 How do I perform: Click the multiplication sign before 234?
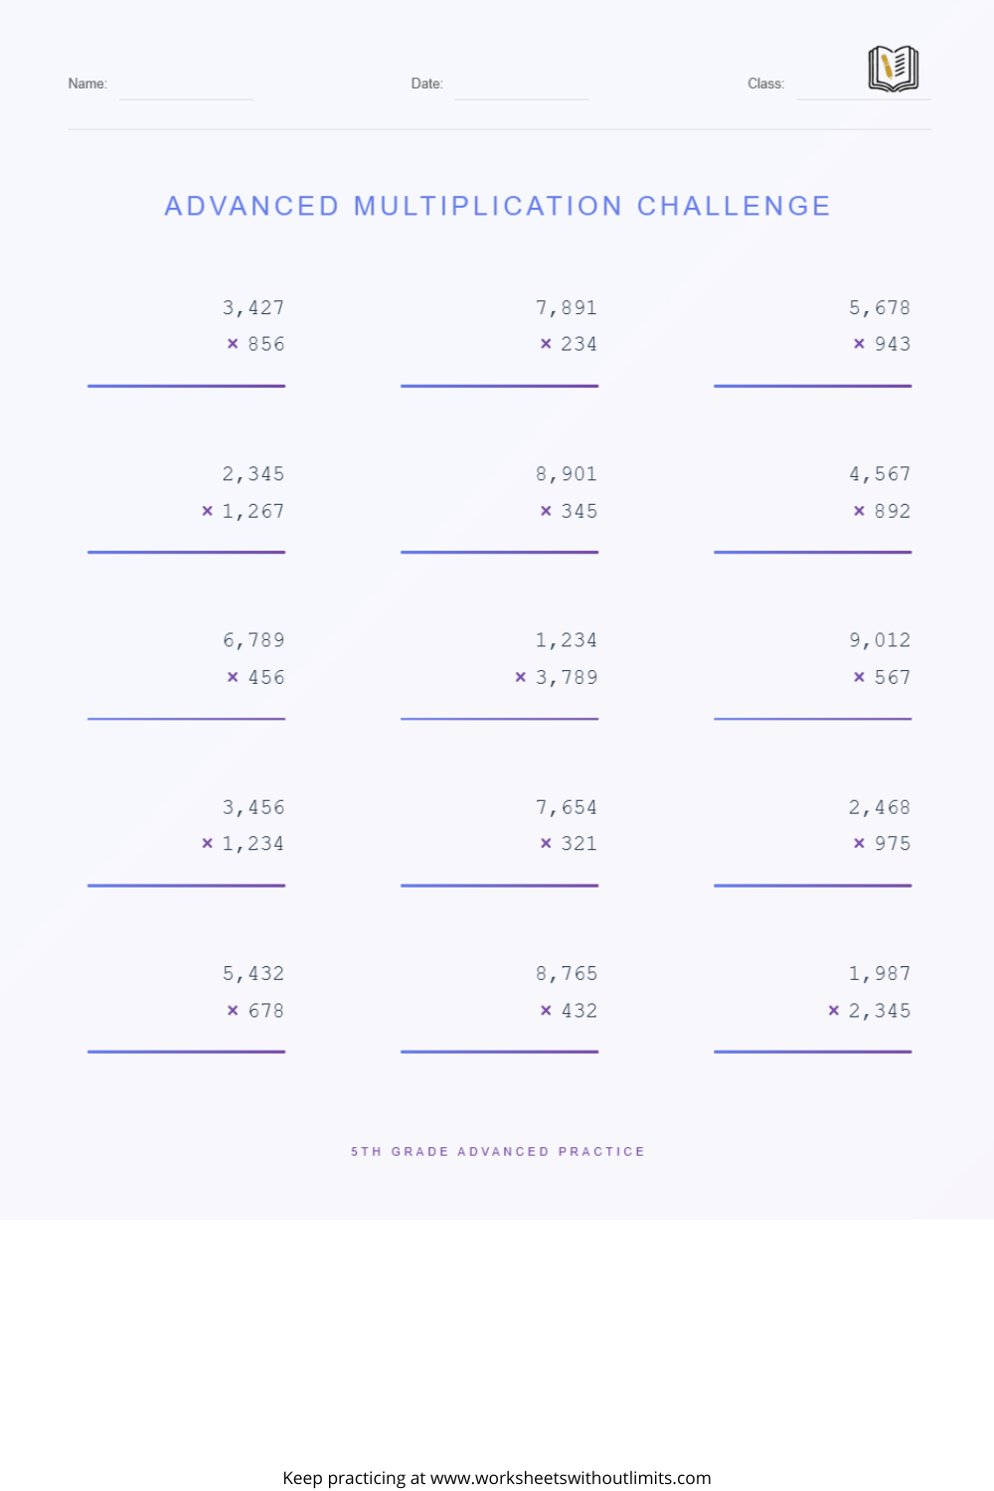tap(546, 344)
